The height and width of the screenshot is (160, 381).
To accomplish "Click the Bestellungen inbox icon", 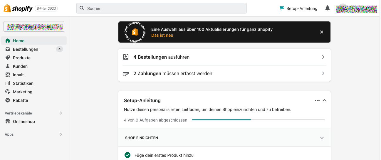I will (x=8, y=49).
